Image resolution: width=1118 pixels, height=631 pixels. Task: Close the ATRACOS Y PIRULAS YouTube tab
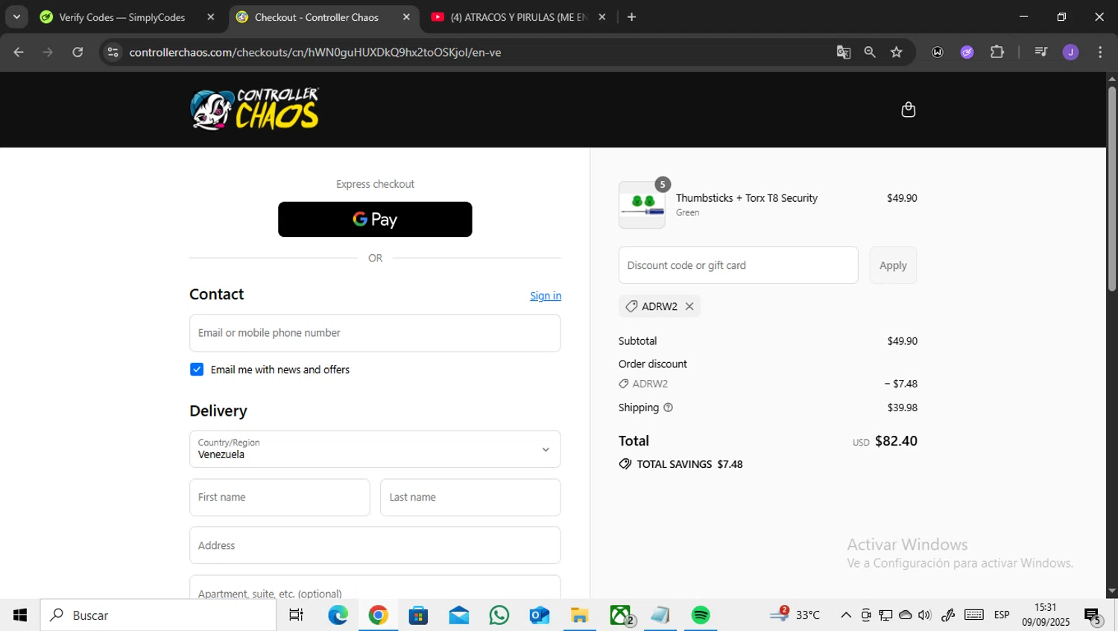(602, 16)
